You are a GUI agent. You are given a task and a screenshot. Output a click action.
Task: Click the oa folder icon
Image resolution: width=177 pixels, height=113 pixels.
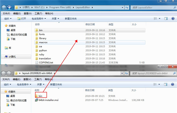tap(37, 46)
